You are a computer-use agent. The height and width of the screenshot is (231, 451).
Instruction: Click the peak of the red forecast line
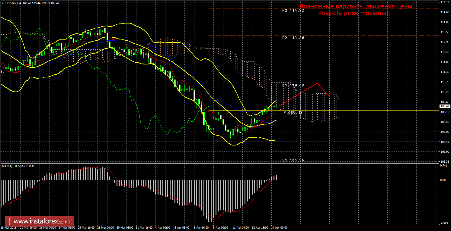[317, 83]
